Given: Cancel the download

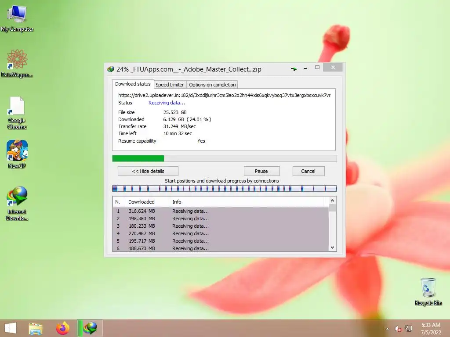Looking at the screenshot, I should (x=308, y=171).
